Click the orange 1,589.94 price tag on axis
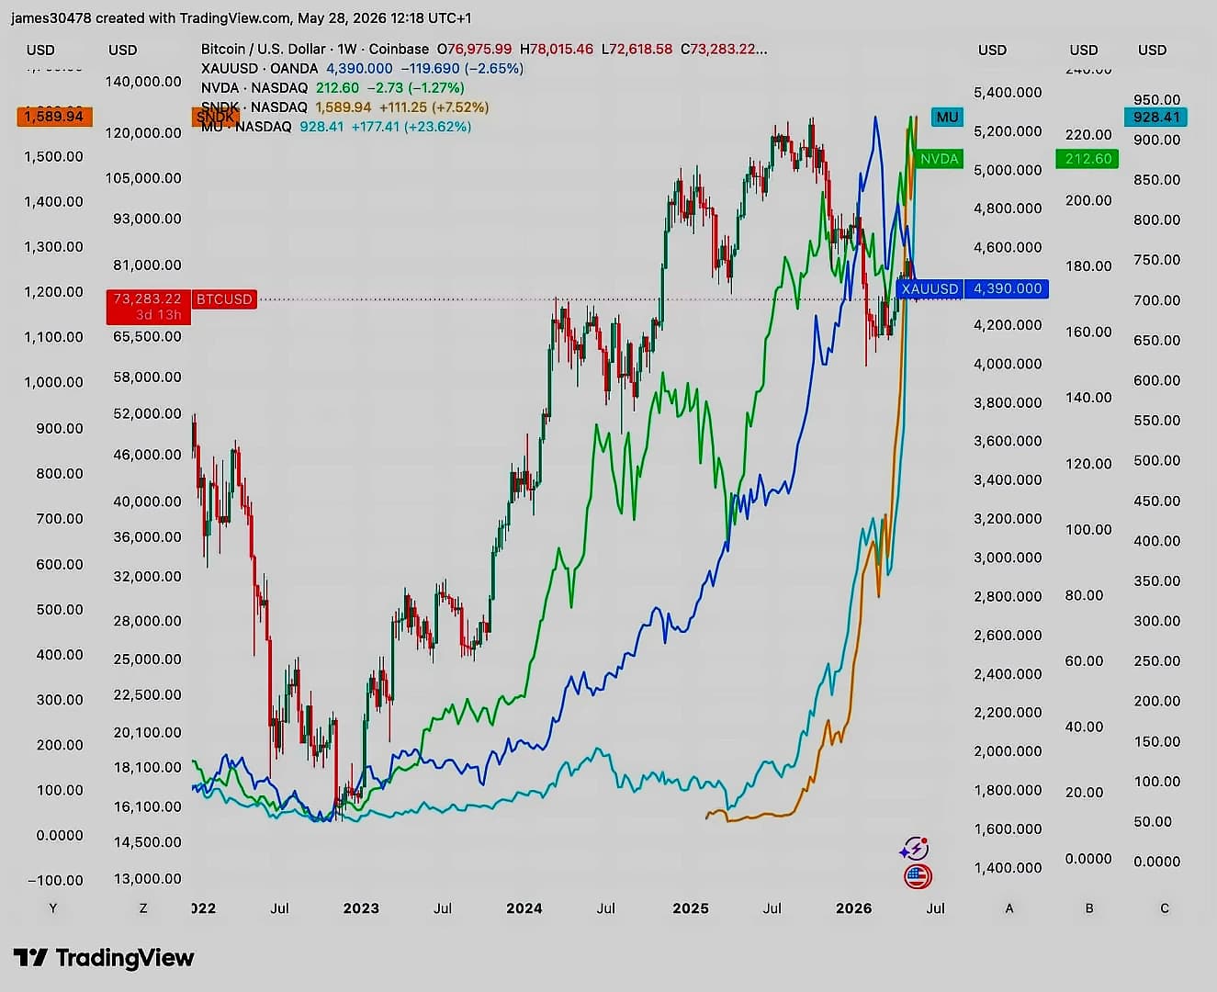The height and width of the screenshot is (992, 1217). point(54,117)
